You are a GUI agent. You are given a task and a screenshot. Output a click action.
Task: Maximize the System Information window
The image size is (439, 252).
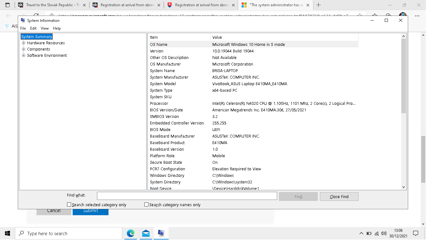386,20
